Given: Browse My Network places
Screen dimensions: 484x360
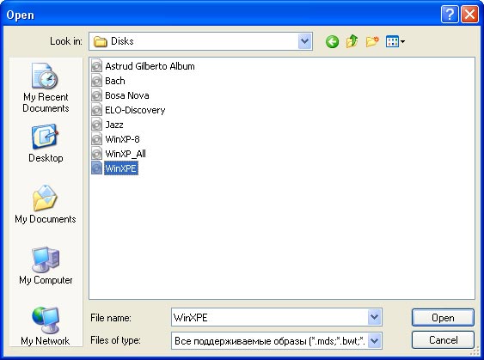Looking at the screenshot, I should coord(46,326).
